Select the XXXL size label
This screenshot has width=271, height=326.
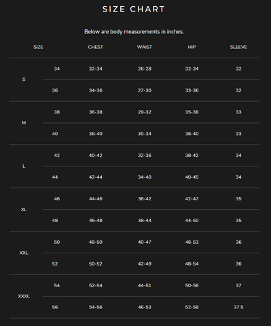(x=24, y=296)
